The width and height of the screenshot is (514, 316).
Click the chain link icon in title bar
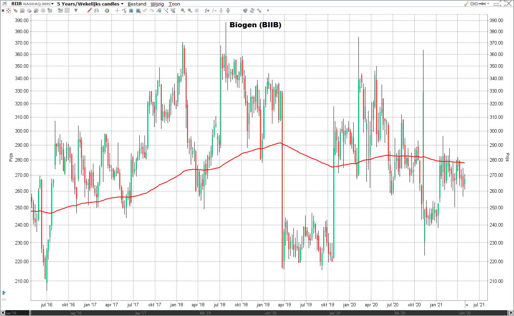click(x=474, y=4)
